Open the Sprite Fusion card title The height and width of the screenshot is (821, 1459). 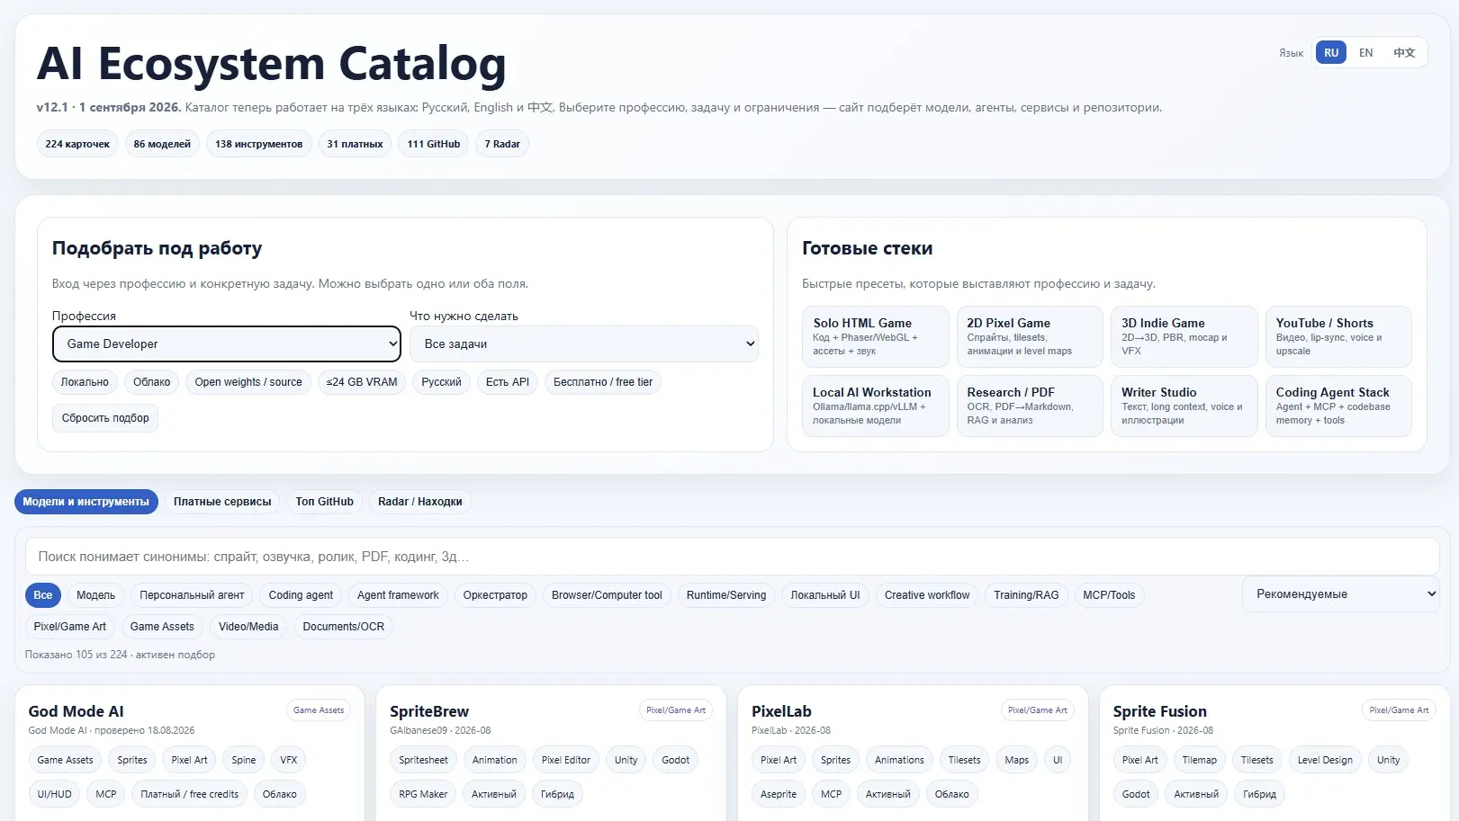[1159, 711]
